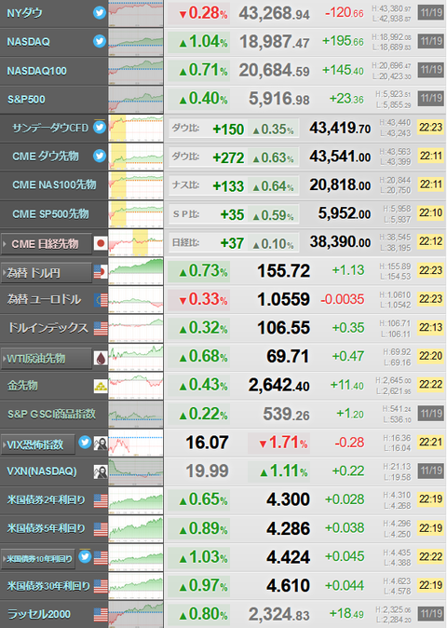The width and height of the screenshot is (447, 628).
Task: Click the VXN value 19.99
Action: (207, 471)
